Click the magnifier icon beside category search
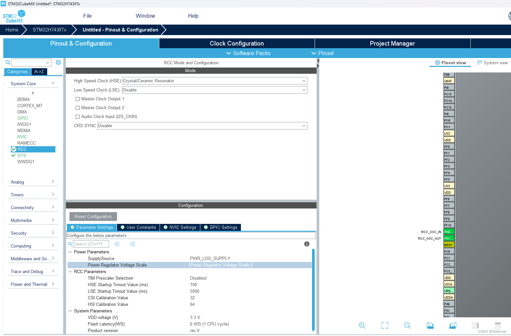Image resolution: width=511 pixels, height=336 pixels. (8, 62)
